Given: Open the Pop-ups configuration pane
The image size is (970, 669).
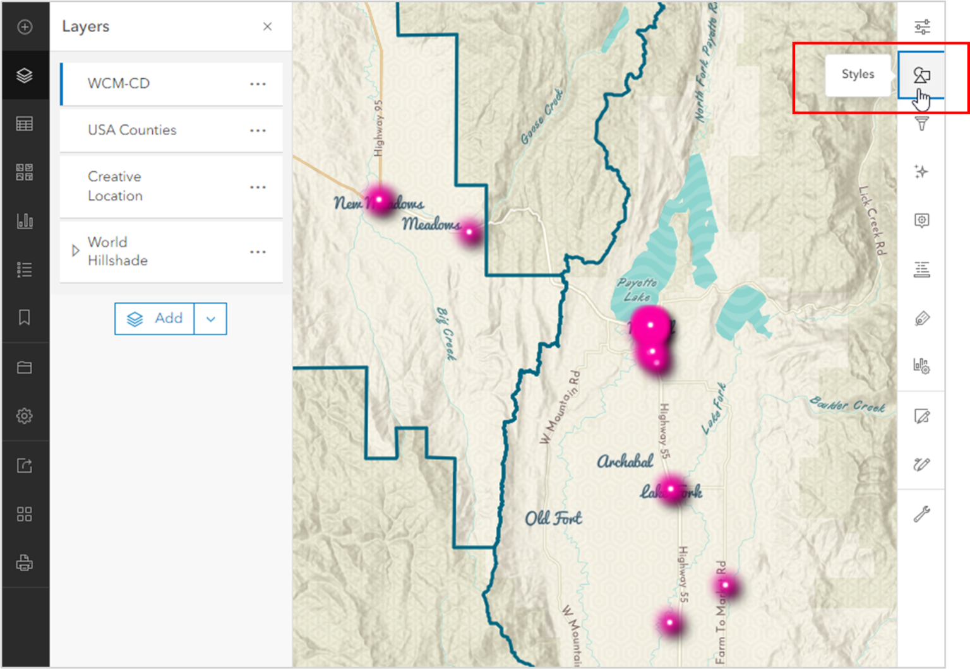Looking at the screenshot, I should 921,220.
